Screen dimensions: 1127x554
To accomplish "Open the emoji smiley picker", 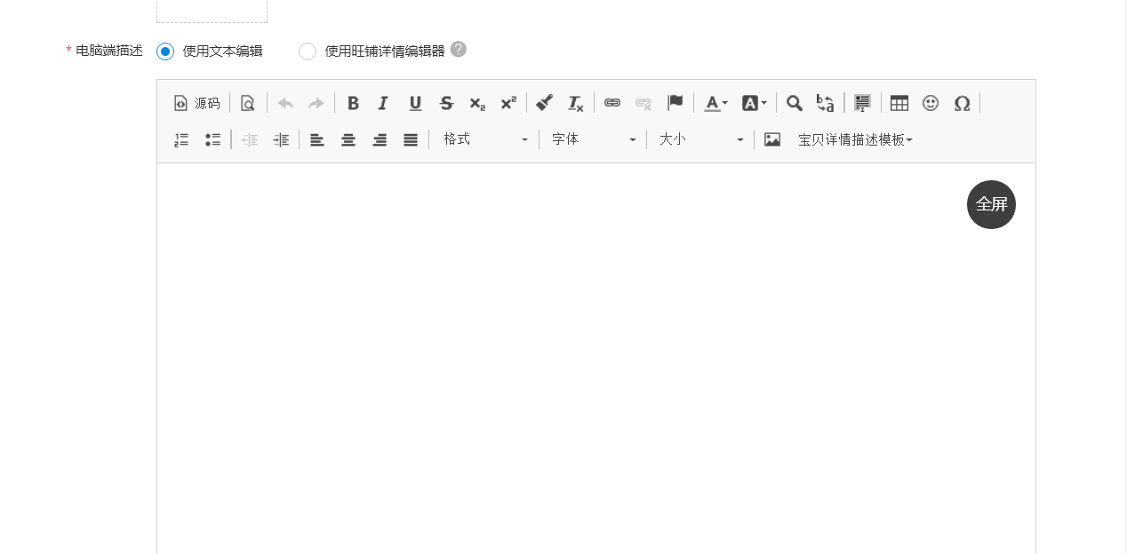I will [x=931, y=103].
